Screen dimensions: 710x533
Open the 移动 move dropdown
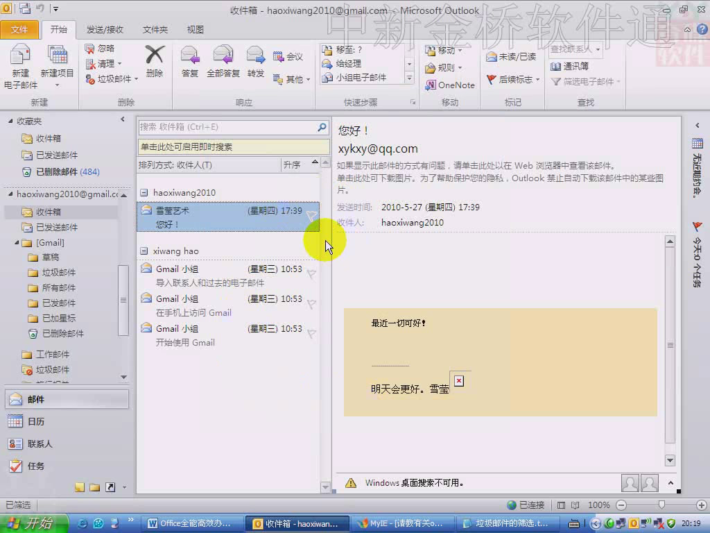pos(444,50)
